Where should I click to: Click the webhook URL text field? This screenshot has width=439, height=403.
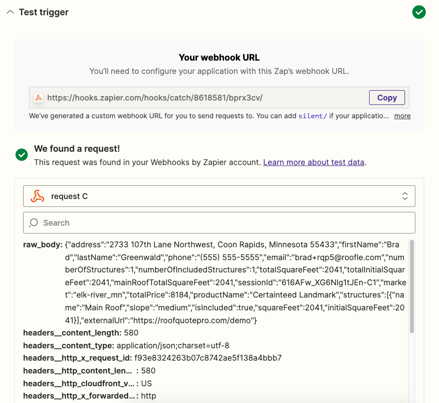219,98
